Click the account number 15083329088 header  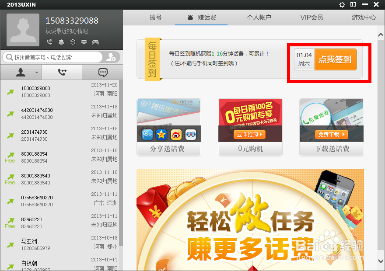pos(72,21)
